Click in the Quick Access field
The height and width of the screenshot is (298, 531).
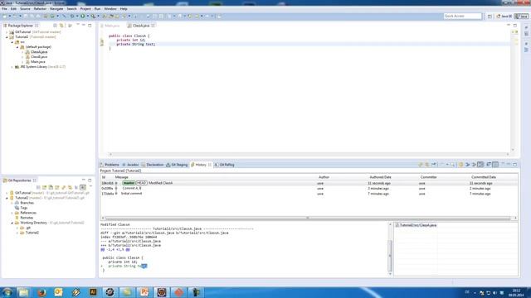(462, 17)
